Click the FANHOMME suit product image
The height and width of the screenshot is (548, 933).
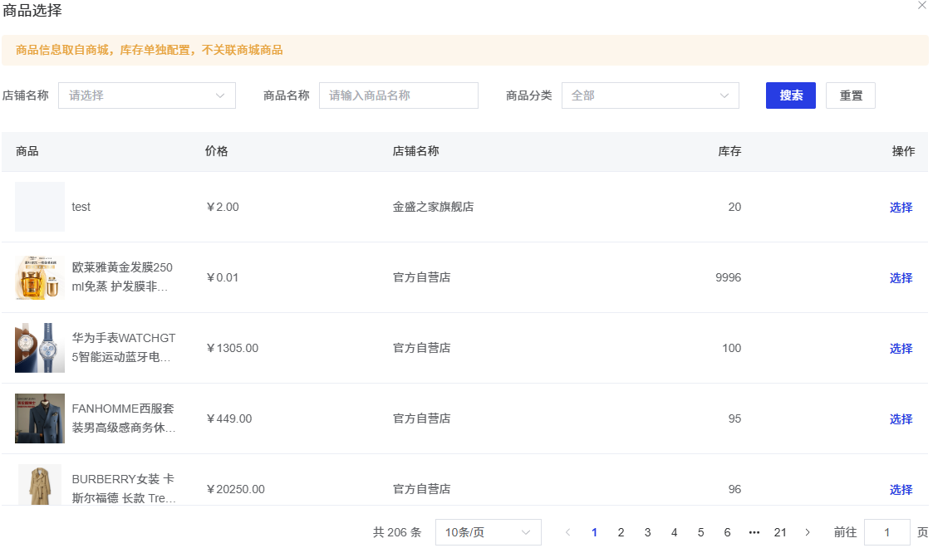40,418
